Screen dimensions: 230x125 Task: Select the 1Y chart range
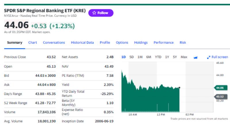click(x=167, y=57)
